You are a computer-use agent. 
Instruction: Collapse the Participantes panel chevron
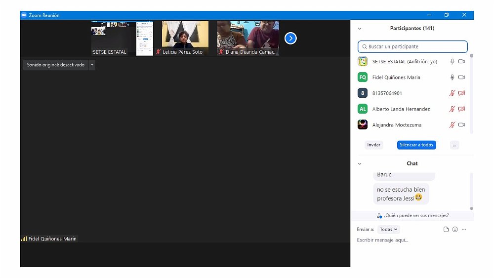[360, 29]
